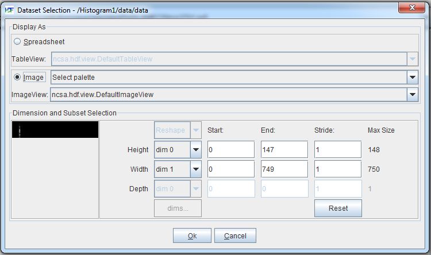Click the Width Stride input field
Screen dimensions: 431x255
click(338, 169)
